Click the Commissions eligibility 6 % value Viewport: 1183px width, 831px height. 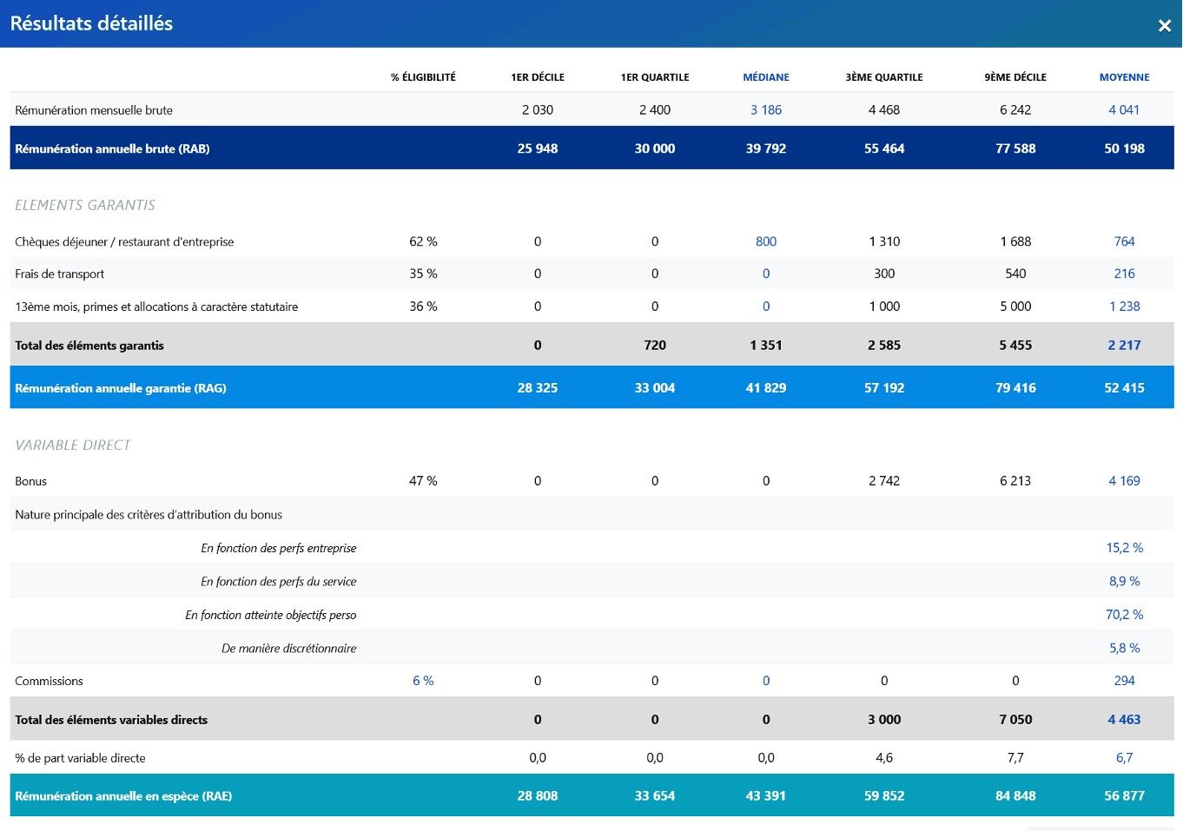pyautogui.click(x=423, y=681)
